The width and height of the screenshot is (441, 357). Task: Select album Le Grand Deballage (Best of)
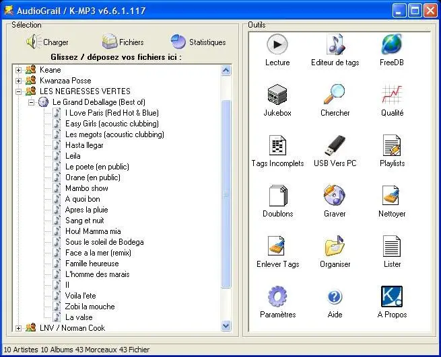pyautogui.click(x=99, y=102)
